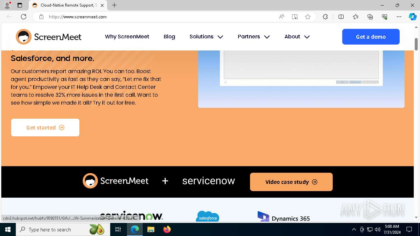Viewport: 420px width, 236px height.
Task: Click the Get started button
Action: (x=45, y=128)
